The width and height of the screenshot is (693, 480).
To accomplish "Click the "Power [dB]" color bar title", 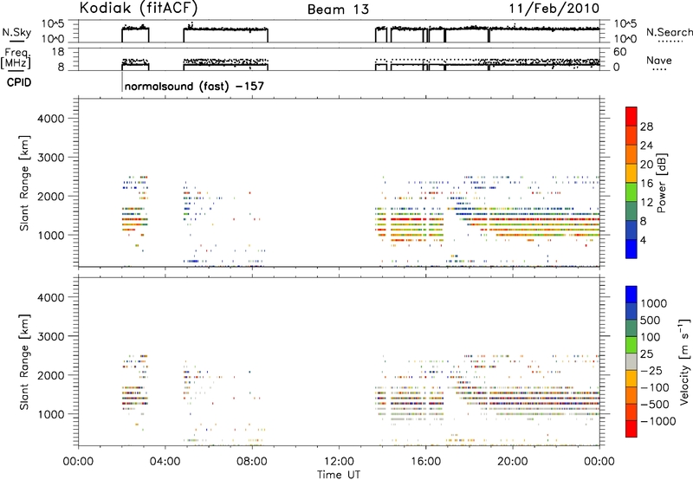I will tap(661, 183).
